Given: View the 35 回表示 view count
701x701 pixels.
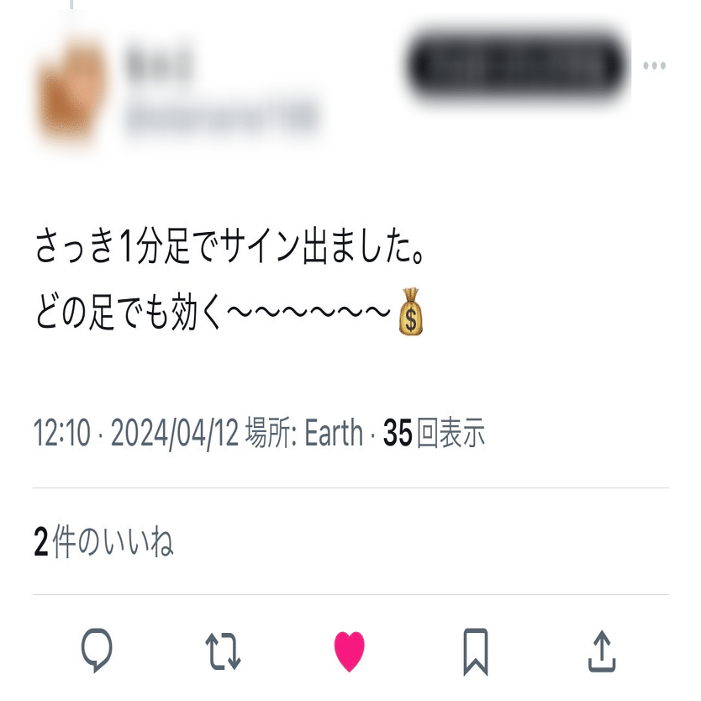Looking at the screenshot, I should 434,432.
